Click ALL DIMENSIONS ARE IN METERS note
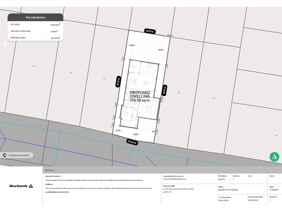 [57, 192]
